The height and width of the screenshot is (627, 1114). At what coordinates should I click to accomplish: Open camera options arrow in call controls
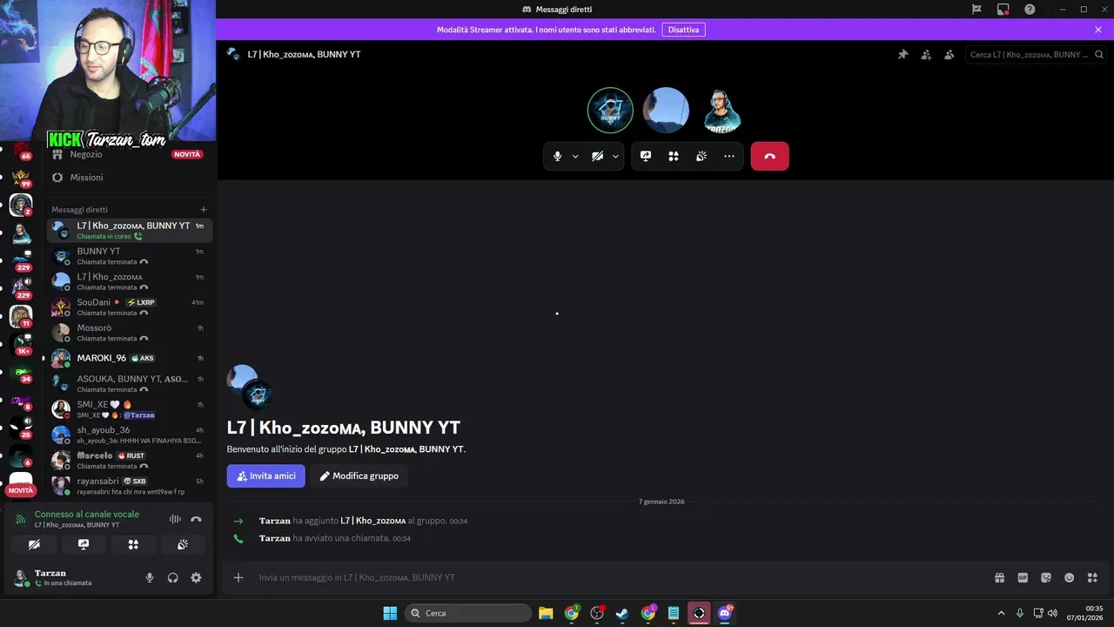[615, 157]
